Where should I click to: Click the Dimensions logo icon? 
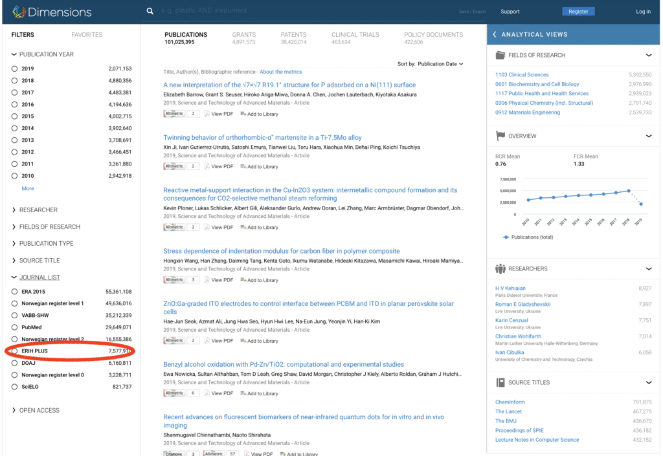(19, 12)
